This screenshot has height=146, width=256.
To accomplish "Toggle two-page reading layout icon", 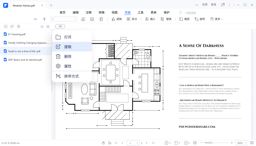I will (x=194, y=143).
